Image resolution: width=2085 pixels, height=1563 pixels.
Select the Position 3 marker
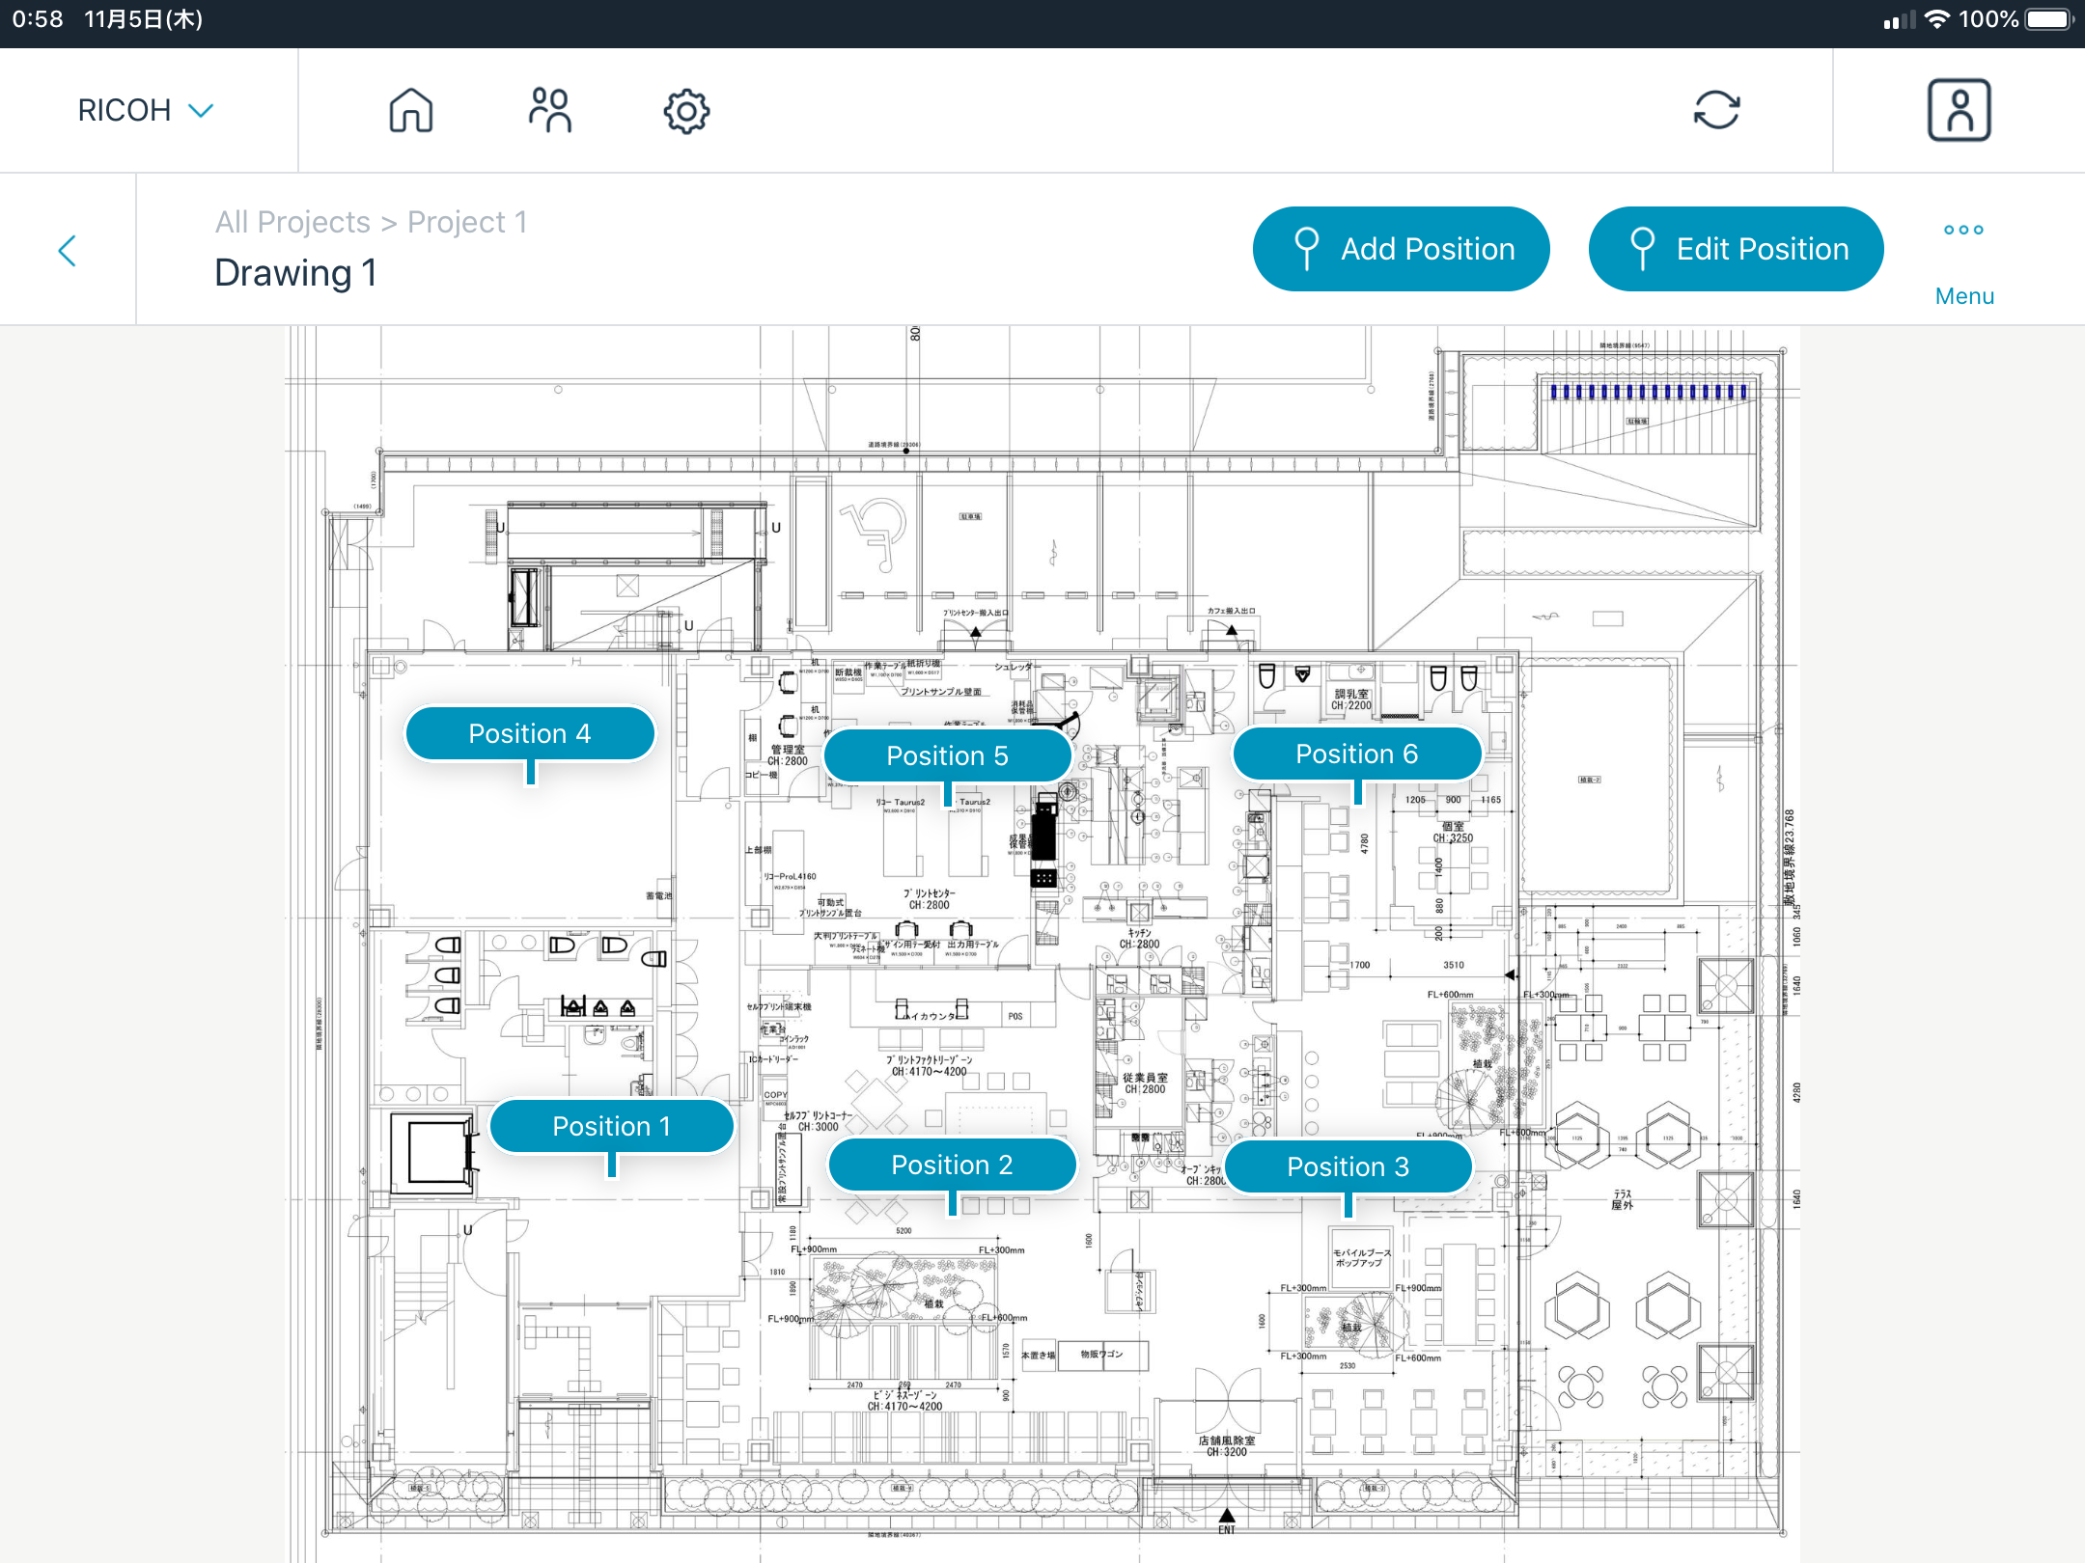tap(1348, 1166)
